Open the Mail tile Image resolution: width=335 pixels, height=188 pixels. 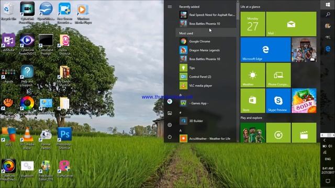click(291, 24)
